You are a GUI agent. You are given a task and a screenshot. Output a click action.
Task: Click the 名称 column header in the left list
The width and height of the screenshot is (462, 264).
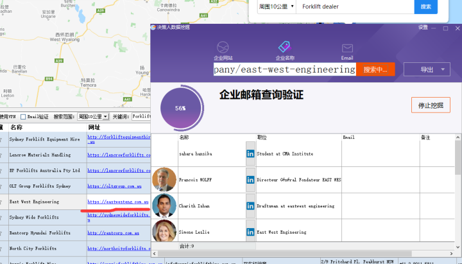(16, 127)
